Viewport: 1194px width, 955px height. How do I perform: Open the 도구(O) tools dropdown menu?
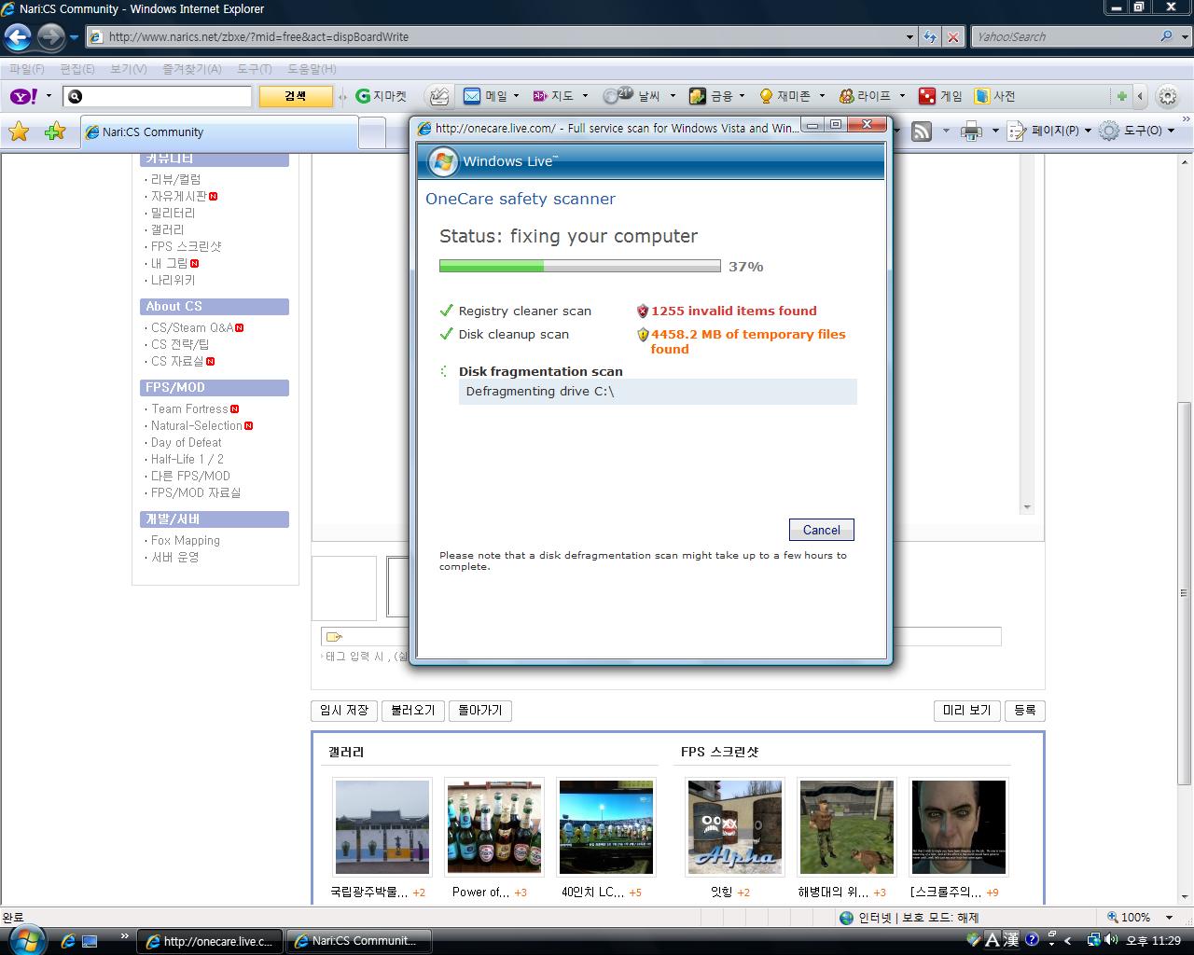pos(1137,131)
